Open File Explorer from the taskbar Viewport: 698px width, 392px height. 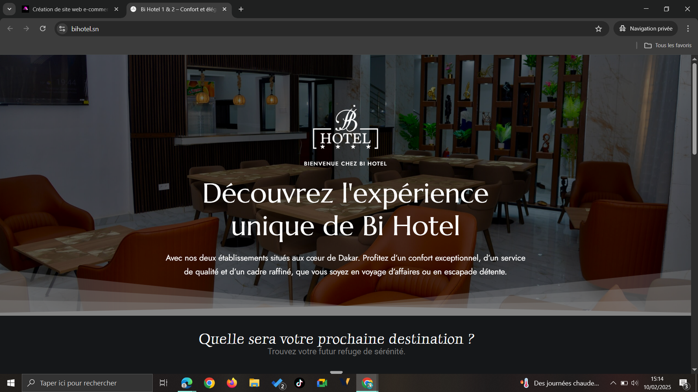click(254, 383)
